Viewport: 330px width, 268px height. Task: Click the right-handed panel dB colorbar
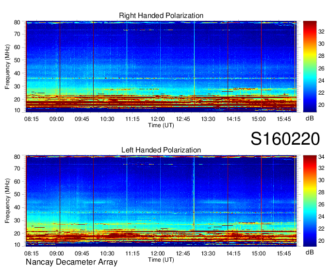(310, 67)
